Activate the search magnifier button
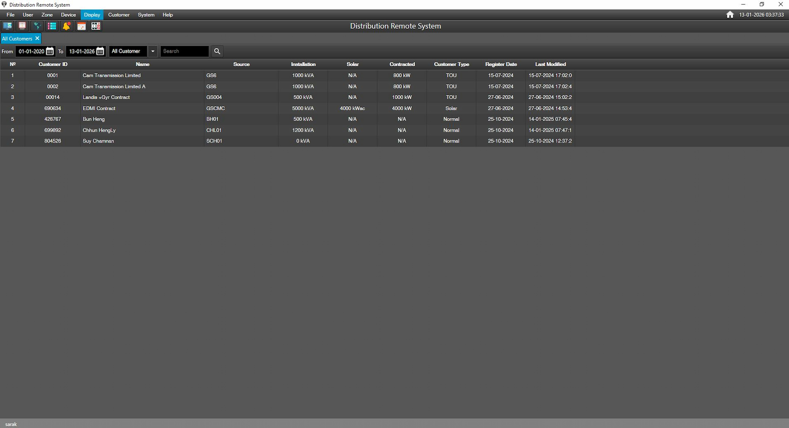The width and height of the screenshot is (789, 428). coord(217,51)
